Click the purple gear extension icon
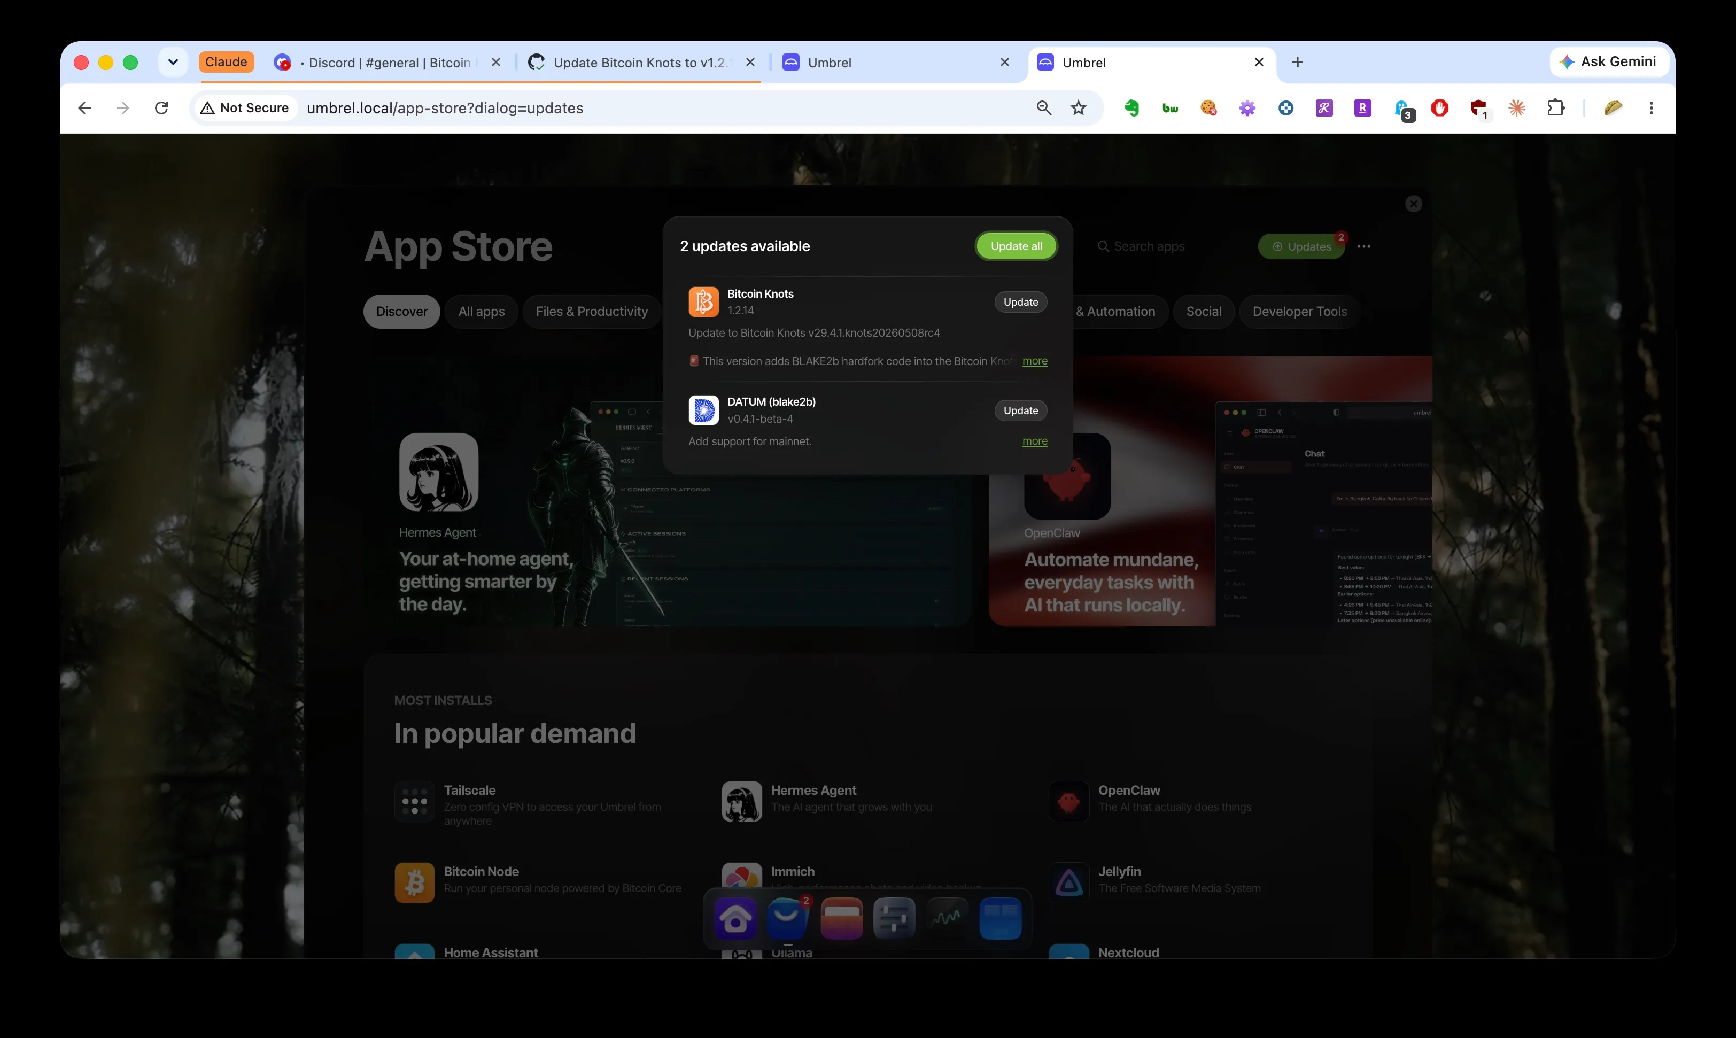 tap(1247, 108)
